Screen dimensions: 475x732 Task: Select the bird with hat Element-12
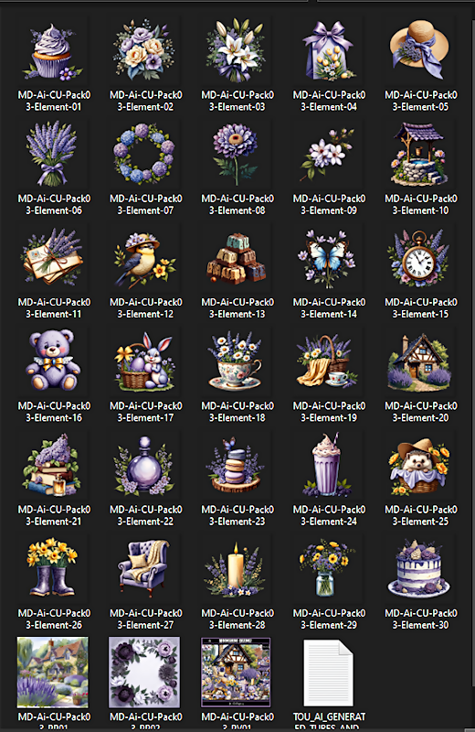tap(144, 258)
